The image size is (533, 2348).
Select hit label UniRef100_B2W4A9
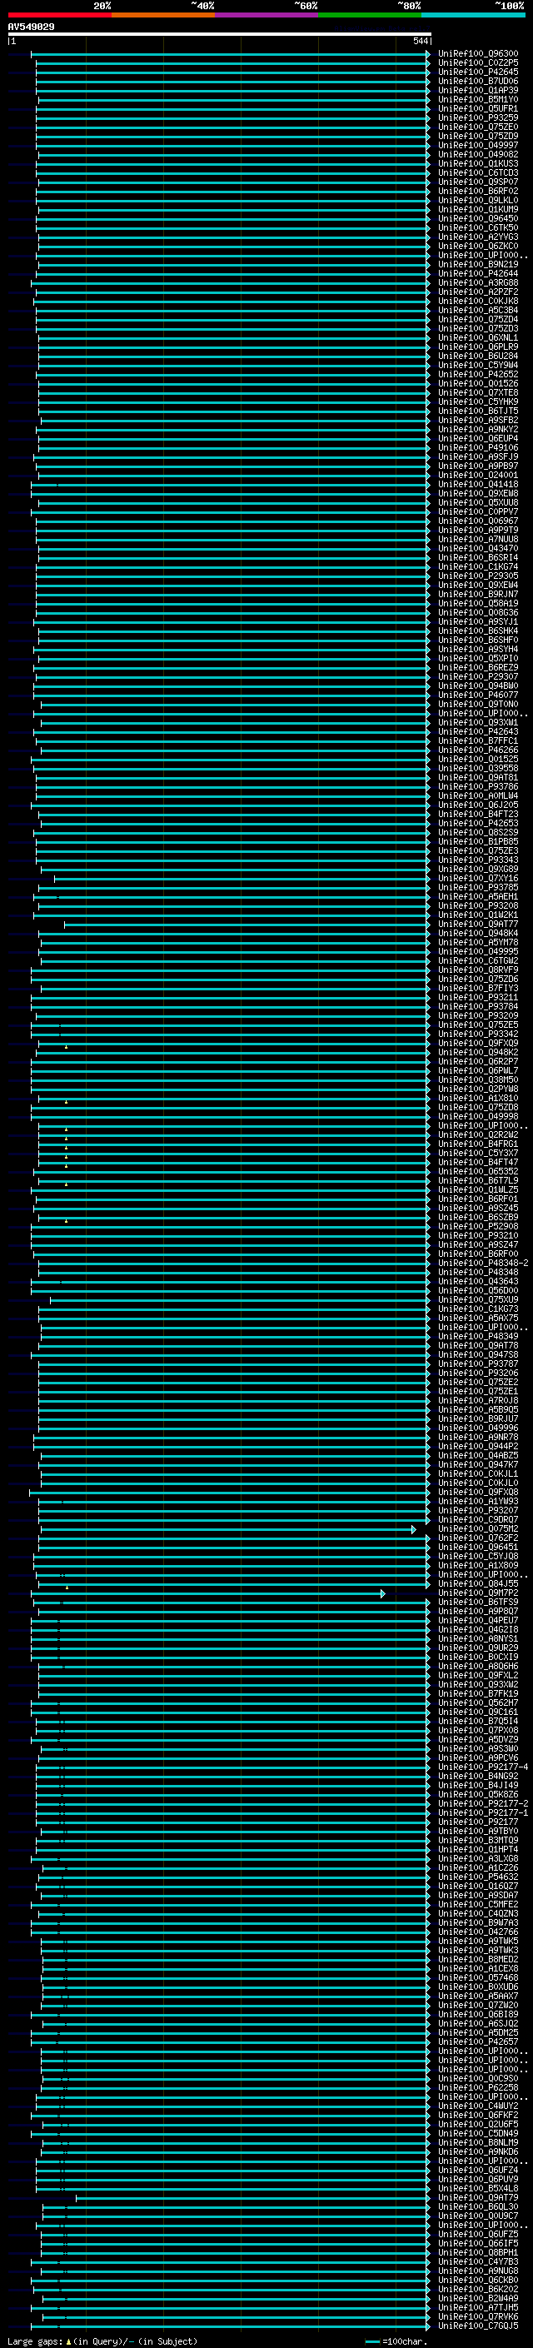click(x=478, y=2299)
